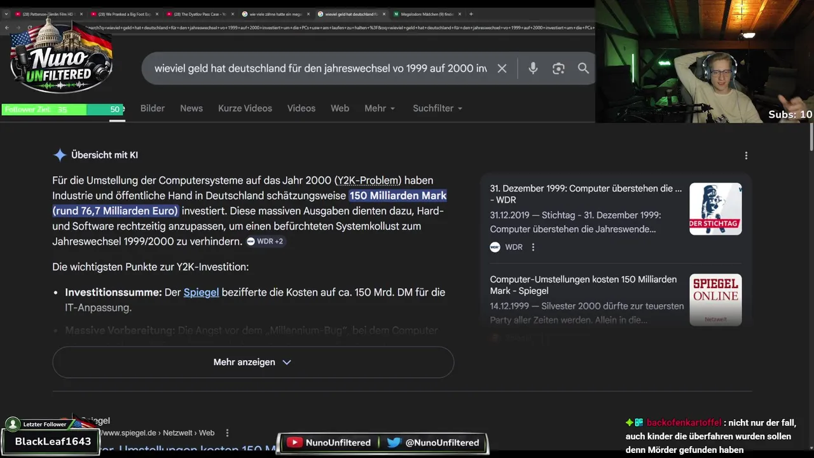The height and width of the screenshot is (458, 814).
Task: Click the Y2K-Problem underlined term
Action: tap(369, 180)
